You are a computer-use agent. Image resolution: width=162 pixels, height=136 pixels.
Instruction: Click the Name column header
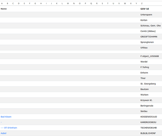(x=4, y=9)
